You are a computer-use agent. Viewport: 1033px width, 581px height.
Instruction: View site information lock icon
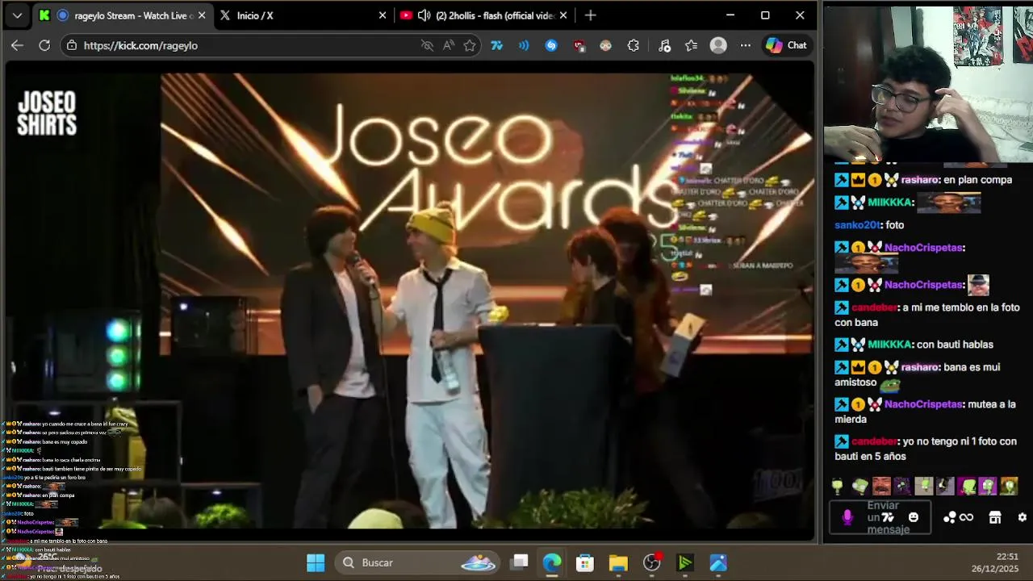tap(72, 45)
